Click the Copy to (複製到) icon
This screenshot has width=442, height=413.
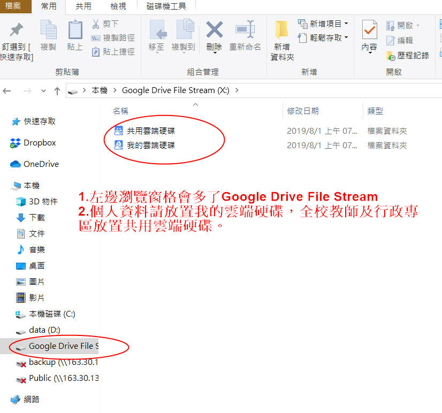coord(185,29)
